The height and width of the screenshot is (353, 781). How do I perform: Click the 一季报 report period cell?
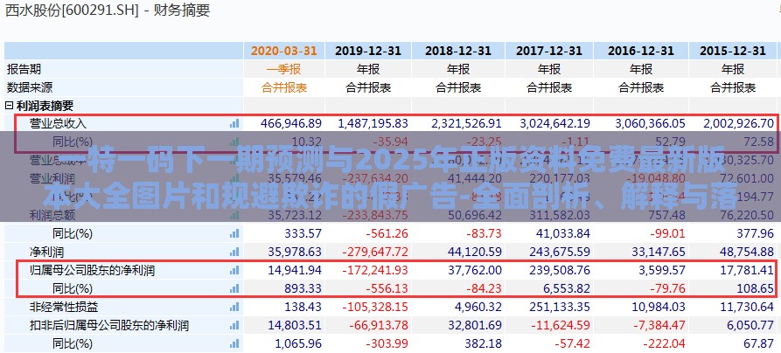284,69
